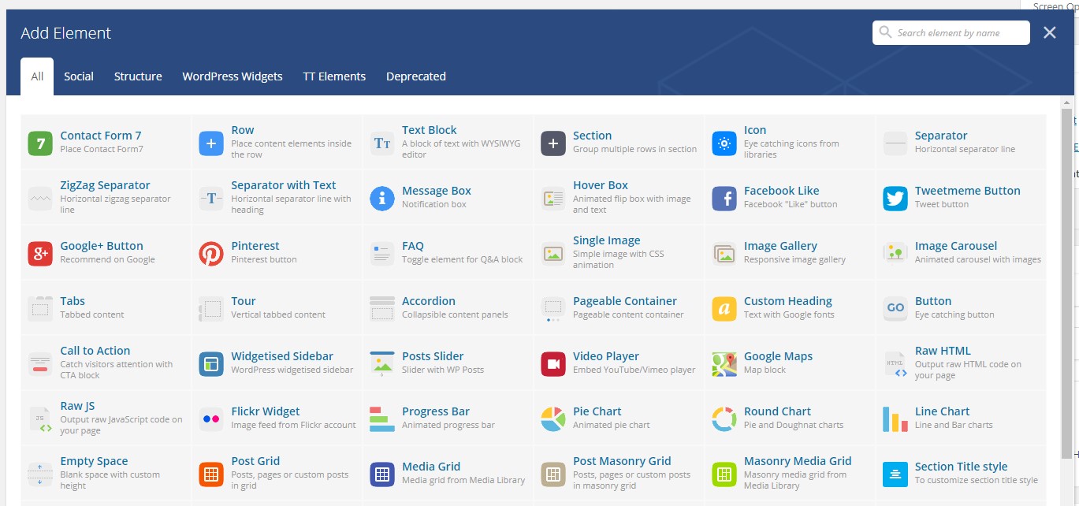Select the FAQ element icon

click(382, 254)
